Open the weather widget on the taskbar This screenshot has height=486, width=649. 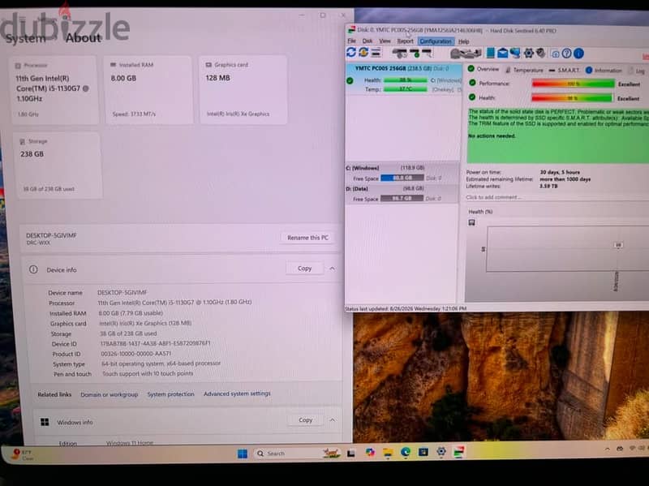24,454
